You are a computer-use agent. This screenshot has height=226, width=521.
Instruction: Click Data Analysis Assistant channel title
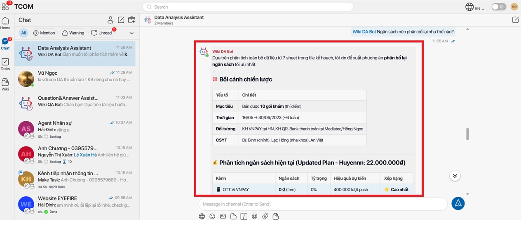[x=179, y=17]
